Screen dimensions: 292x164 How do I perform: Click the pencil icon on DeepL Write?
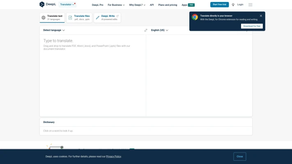(x=98, y=18)
